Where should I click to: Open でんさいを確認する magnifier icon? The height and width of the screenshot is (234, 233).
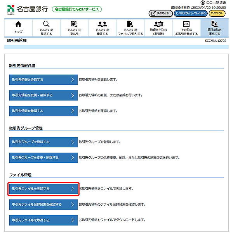point(46,24)
